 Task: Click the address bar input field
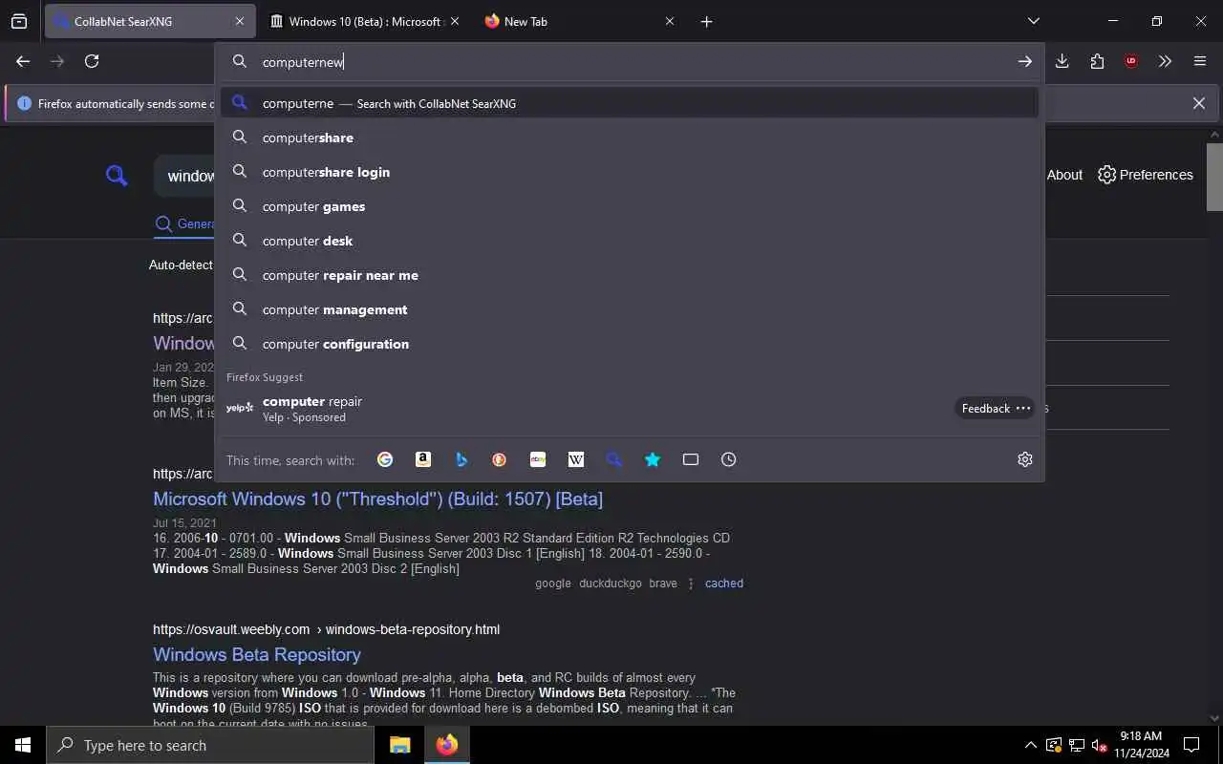631,61
